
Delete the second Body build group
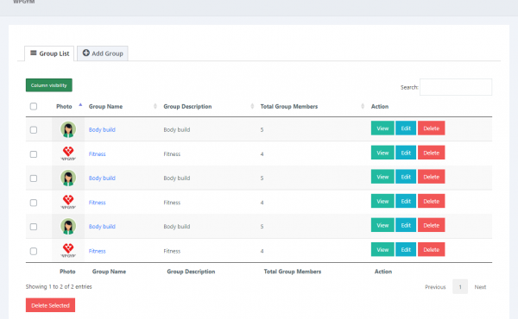point(431,177)
